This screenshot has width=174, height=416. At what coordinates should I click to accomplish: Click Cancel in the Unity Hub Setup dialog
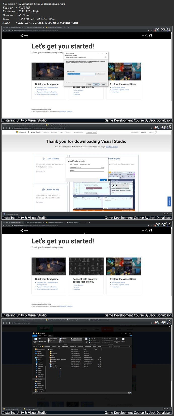(103, 84)
